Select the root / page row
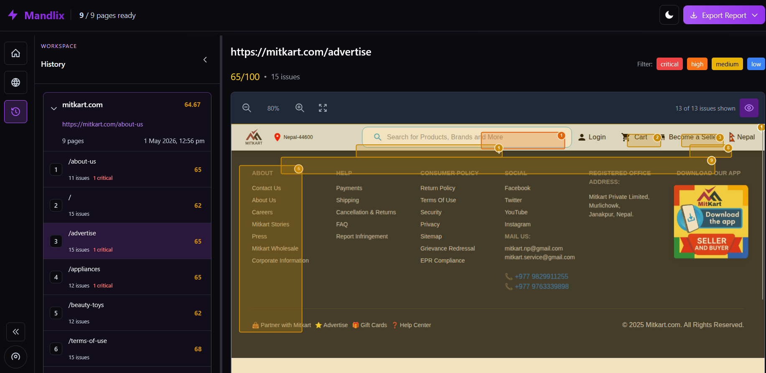Screen dimensions: 766x373 coord(127,205)
